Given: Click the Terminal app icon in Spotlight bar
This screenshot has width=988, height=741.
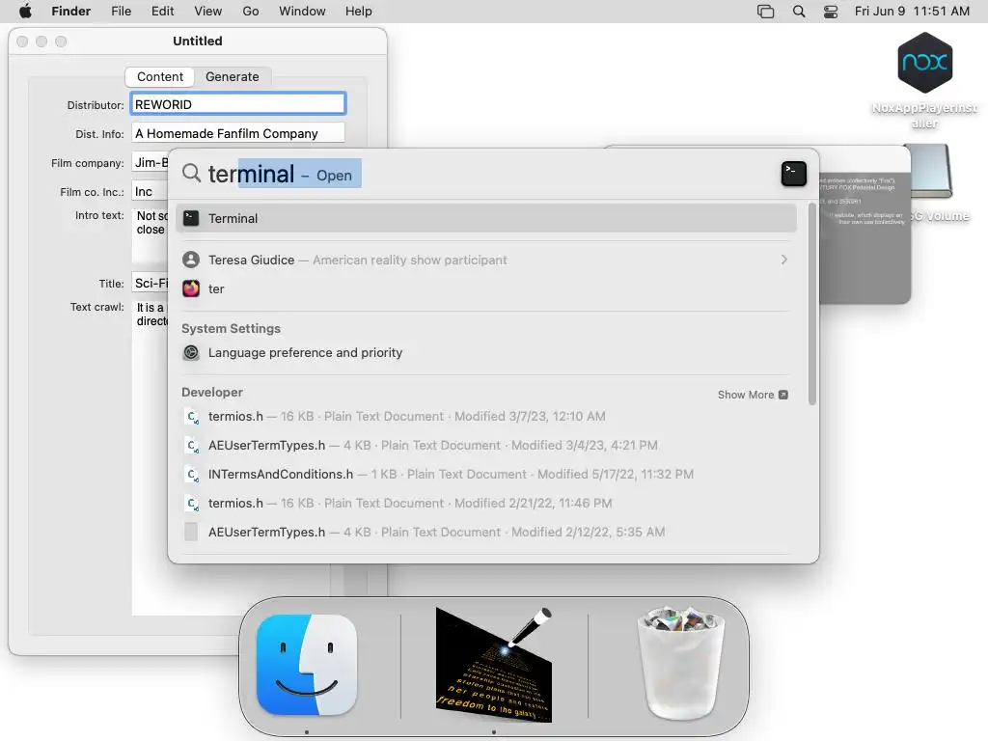Looking at the screenshot, I should tap(793, 174).
